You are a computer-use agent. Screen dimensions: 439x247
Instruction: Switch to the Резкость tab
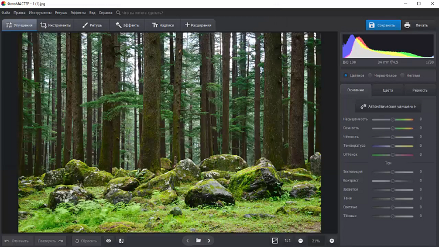click(x=420, y=90)
